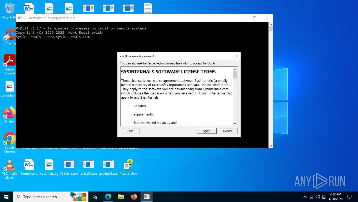This screenshot has height=202, width=358.
Task: Show hidden system tray icons
Action: (305, 197)
